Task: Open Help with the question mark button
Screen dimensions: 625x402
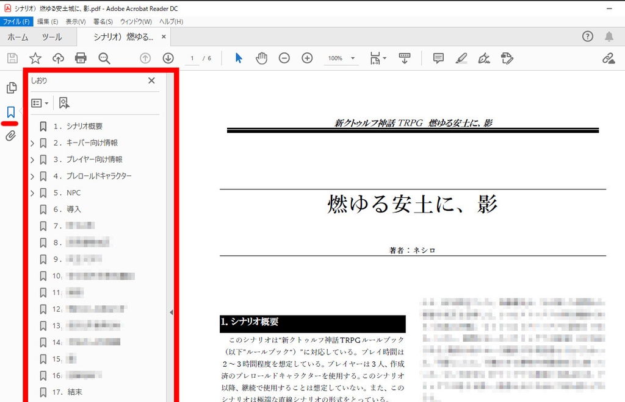Action: point(587,37)
